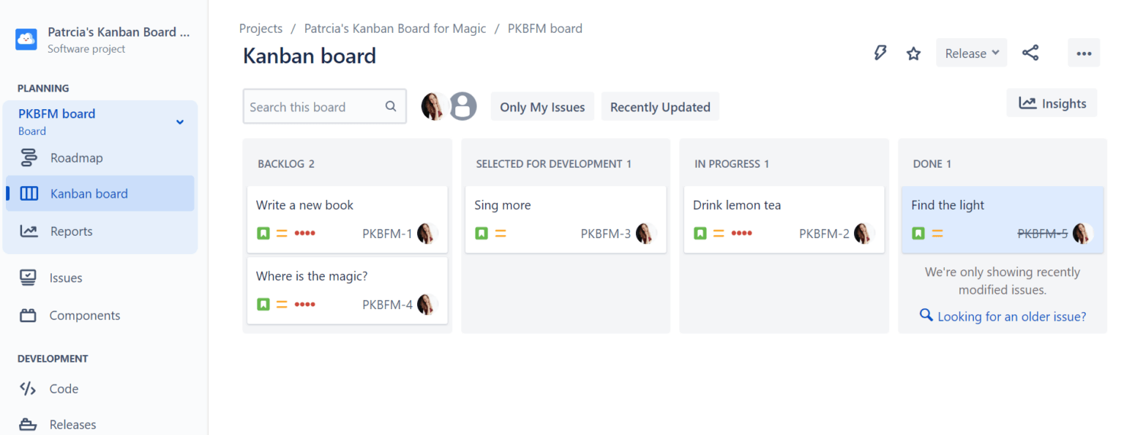
Task: Select the Roadmap icon in sidebar
Action: click(x=29, y=157)
